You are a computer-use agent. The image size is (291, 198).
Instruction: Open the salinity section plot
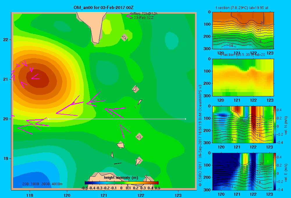[x=243, y=77]
